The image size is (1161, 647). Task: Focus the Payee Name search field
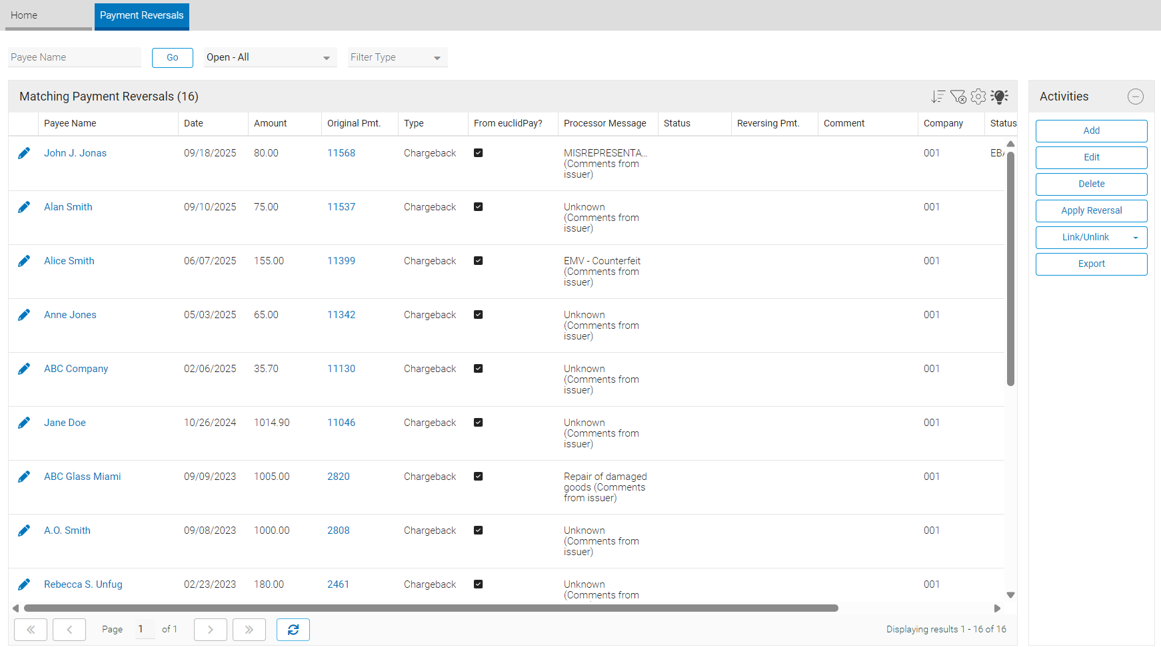tap(75, 57)
